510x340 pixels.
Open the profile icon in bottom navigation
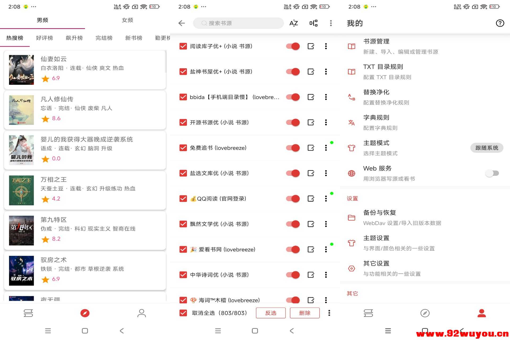pyautogui.click(x=482, y=313)
